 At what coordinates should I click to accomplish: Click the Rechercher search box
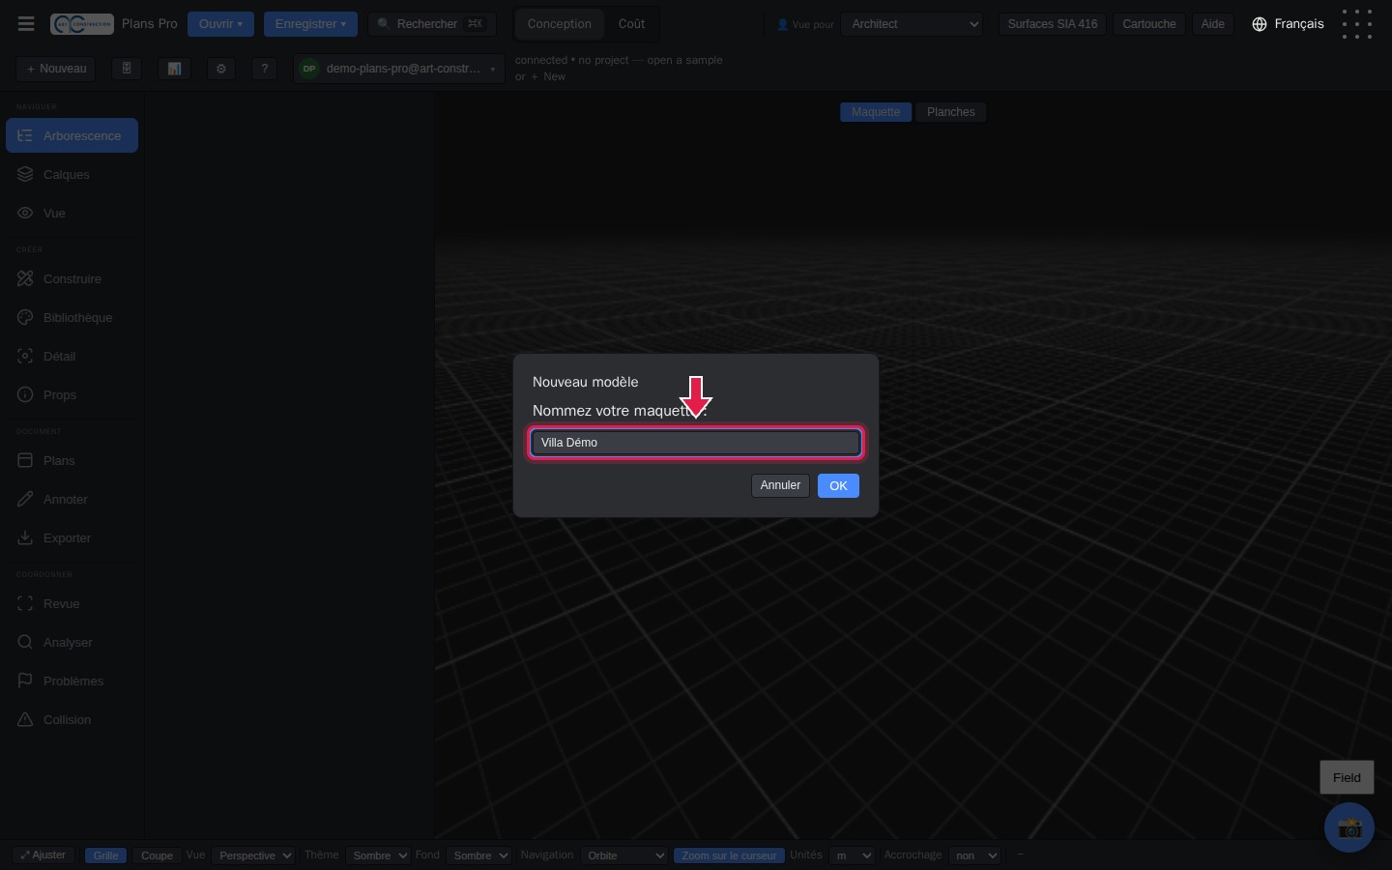coord(432,24)
